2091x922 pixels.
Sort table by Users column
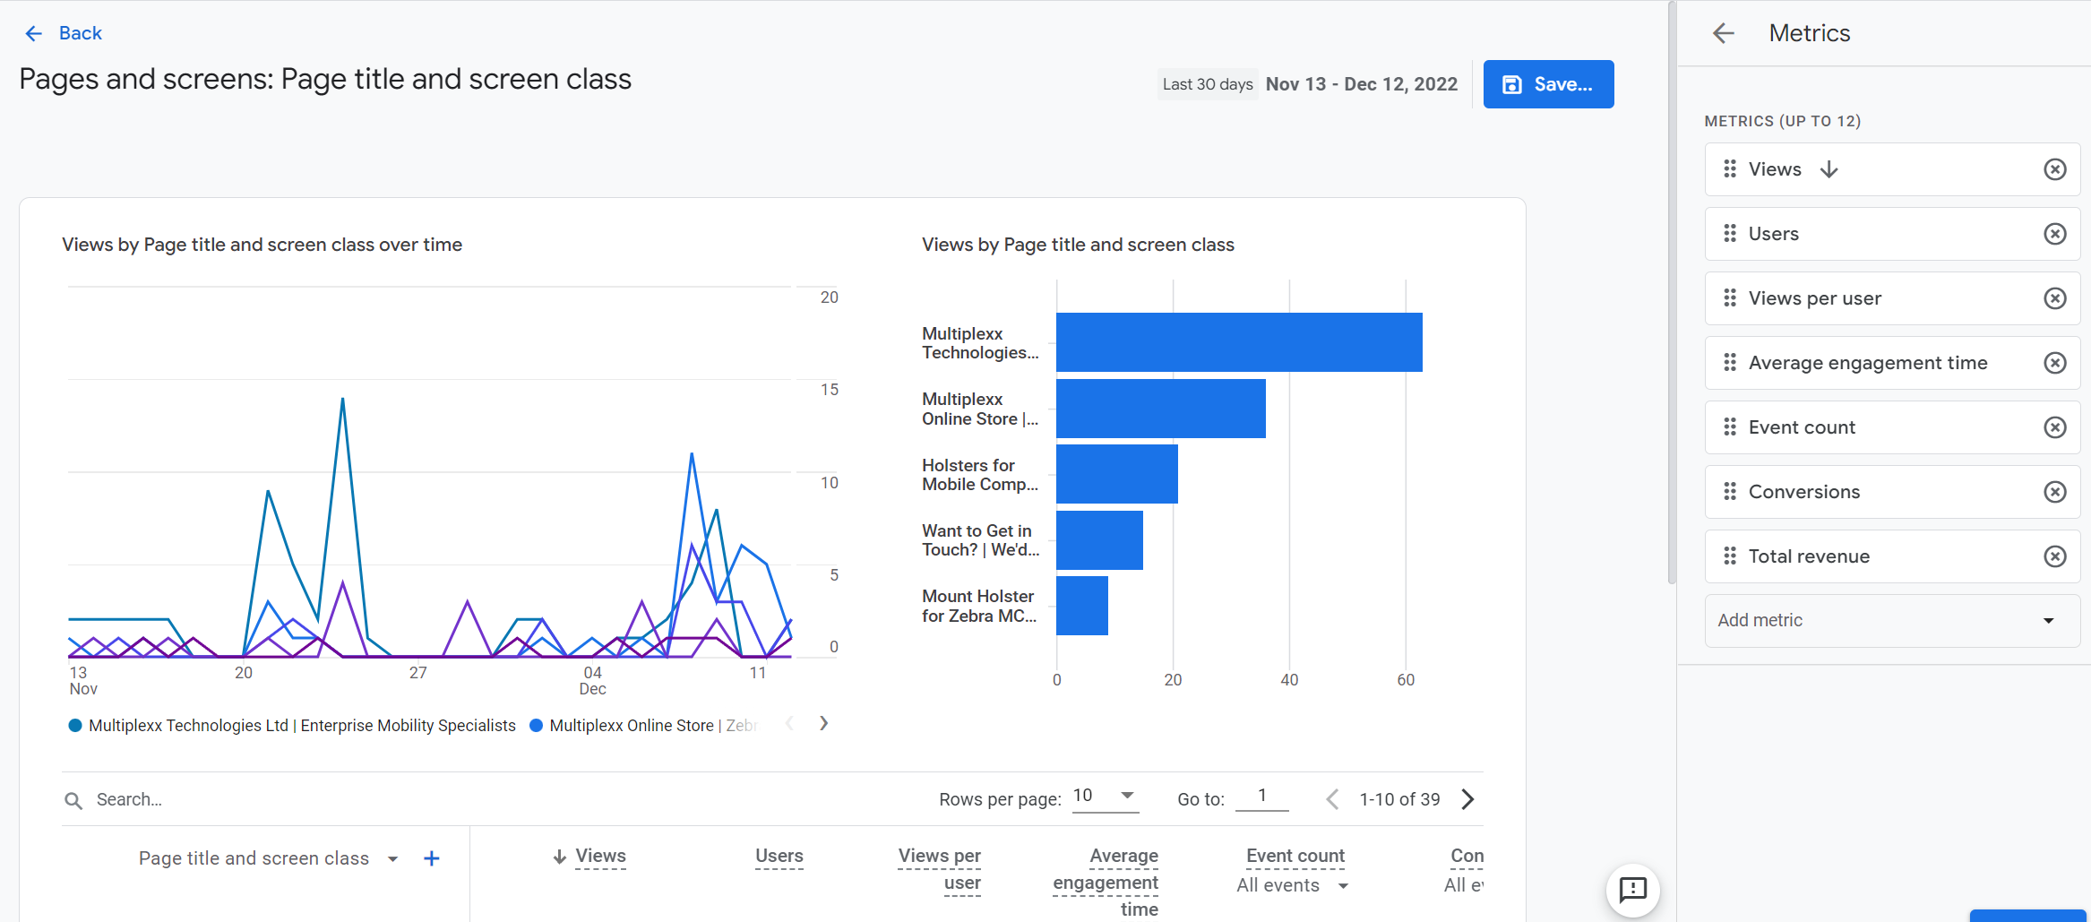pyautogui.click(x=779, y=856)
